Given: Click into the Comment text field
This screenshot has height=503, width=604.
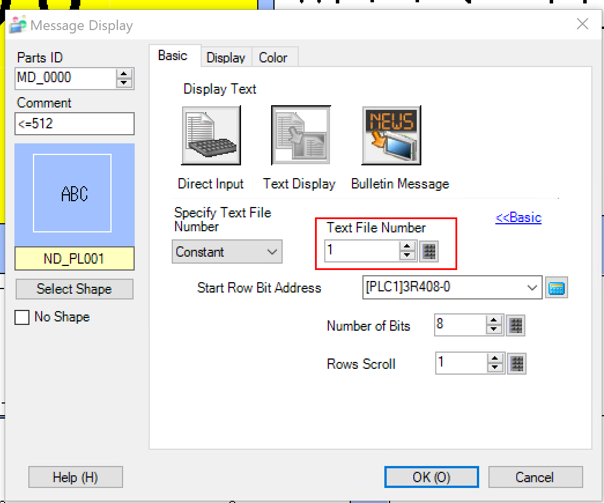Looking at the screenshot, I should [x=74, y=124].
